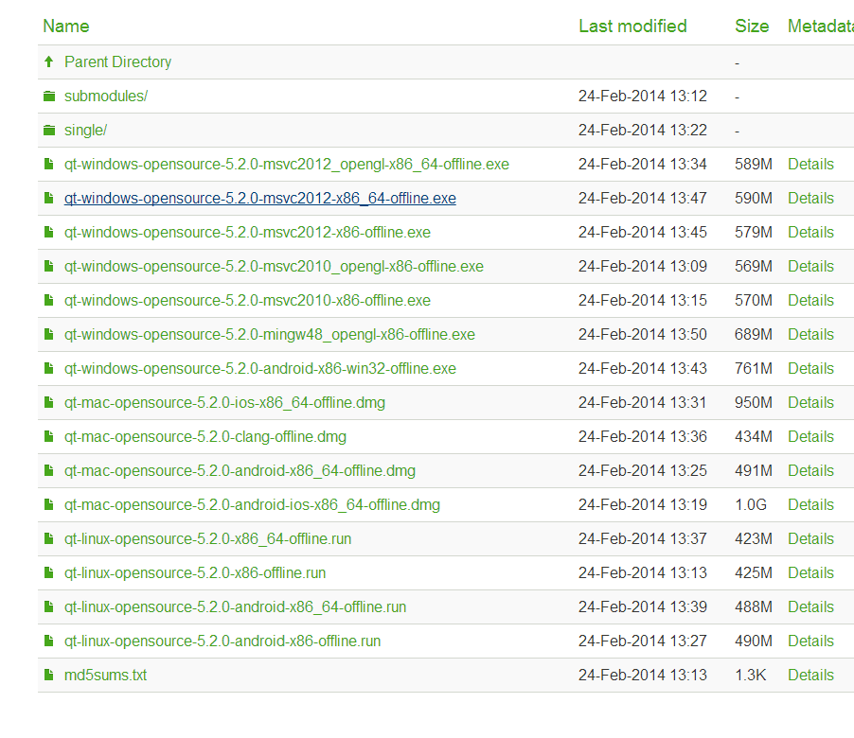Click file icon for mac android-ios dmg
The height and width of the screenshot is (738, 854).
coord(49,504)
